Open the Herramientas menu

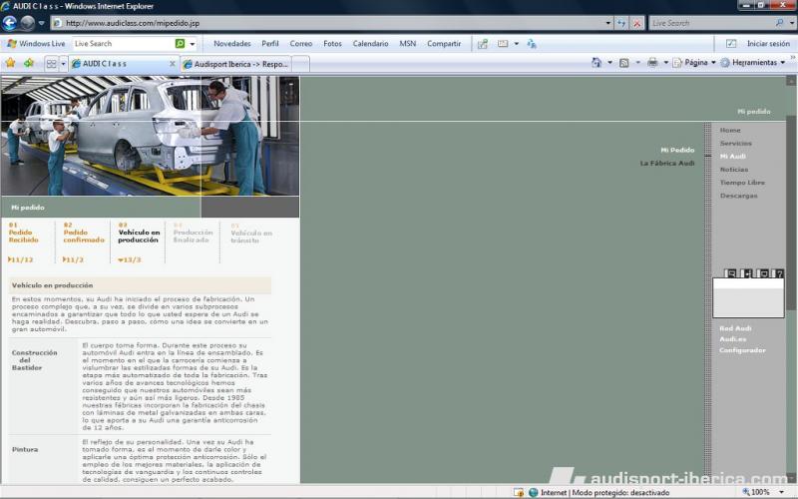click(753, 63)
